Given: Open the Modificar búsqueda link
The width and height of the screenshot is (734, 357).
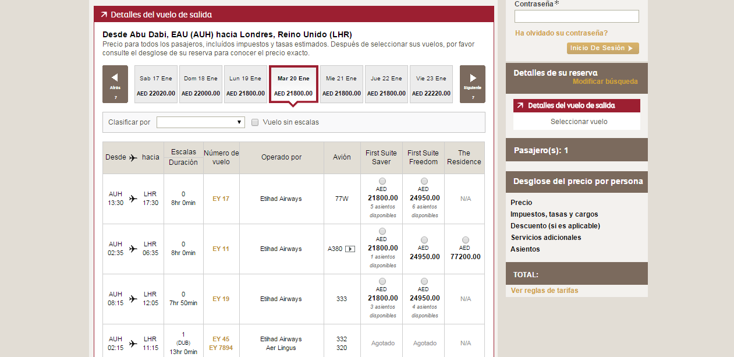Looking at the screenshot, I should coord(605,82).
